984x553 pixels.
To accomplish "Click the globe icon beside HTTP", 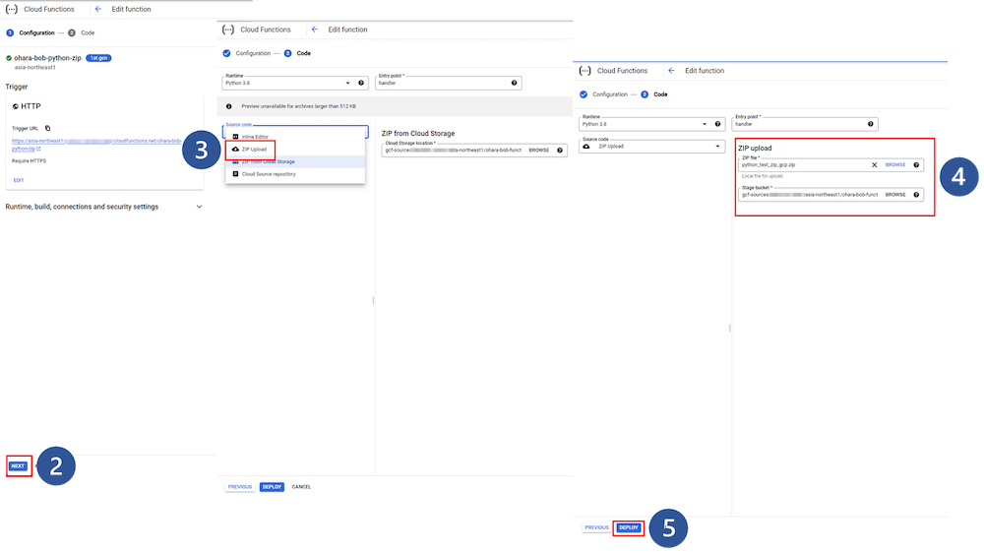I will click(16, 106).
